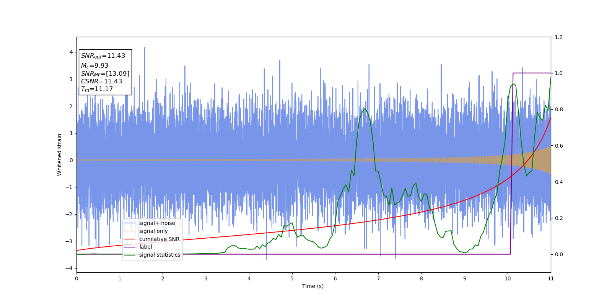Click the green legend line sample for signal statistics
This screenshot has height=306, width=612.
tap(130, 255)
